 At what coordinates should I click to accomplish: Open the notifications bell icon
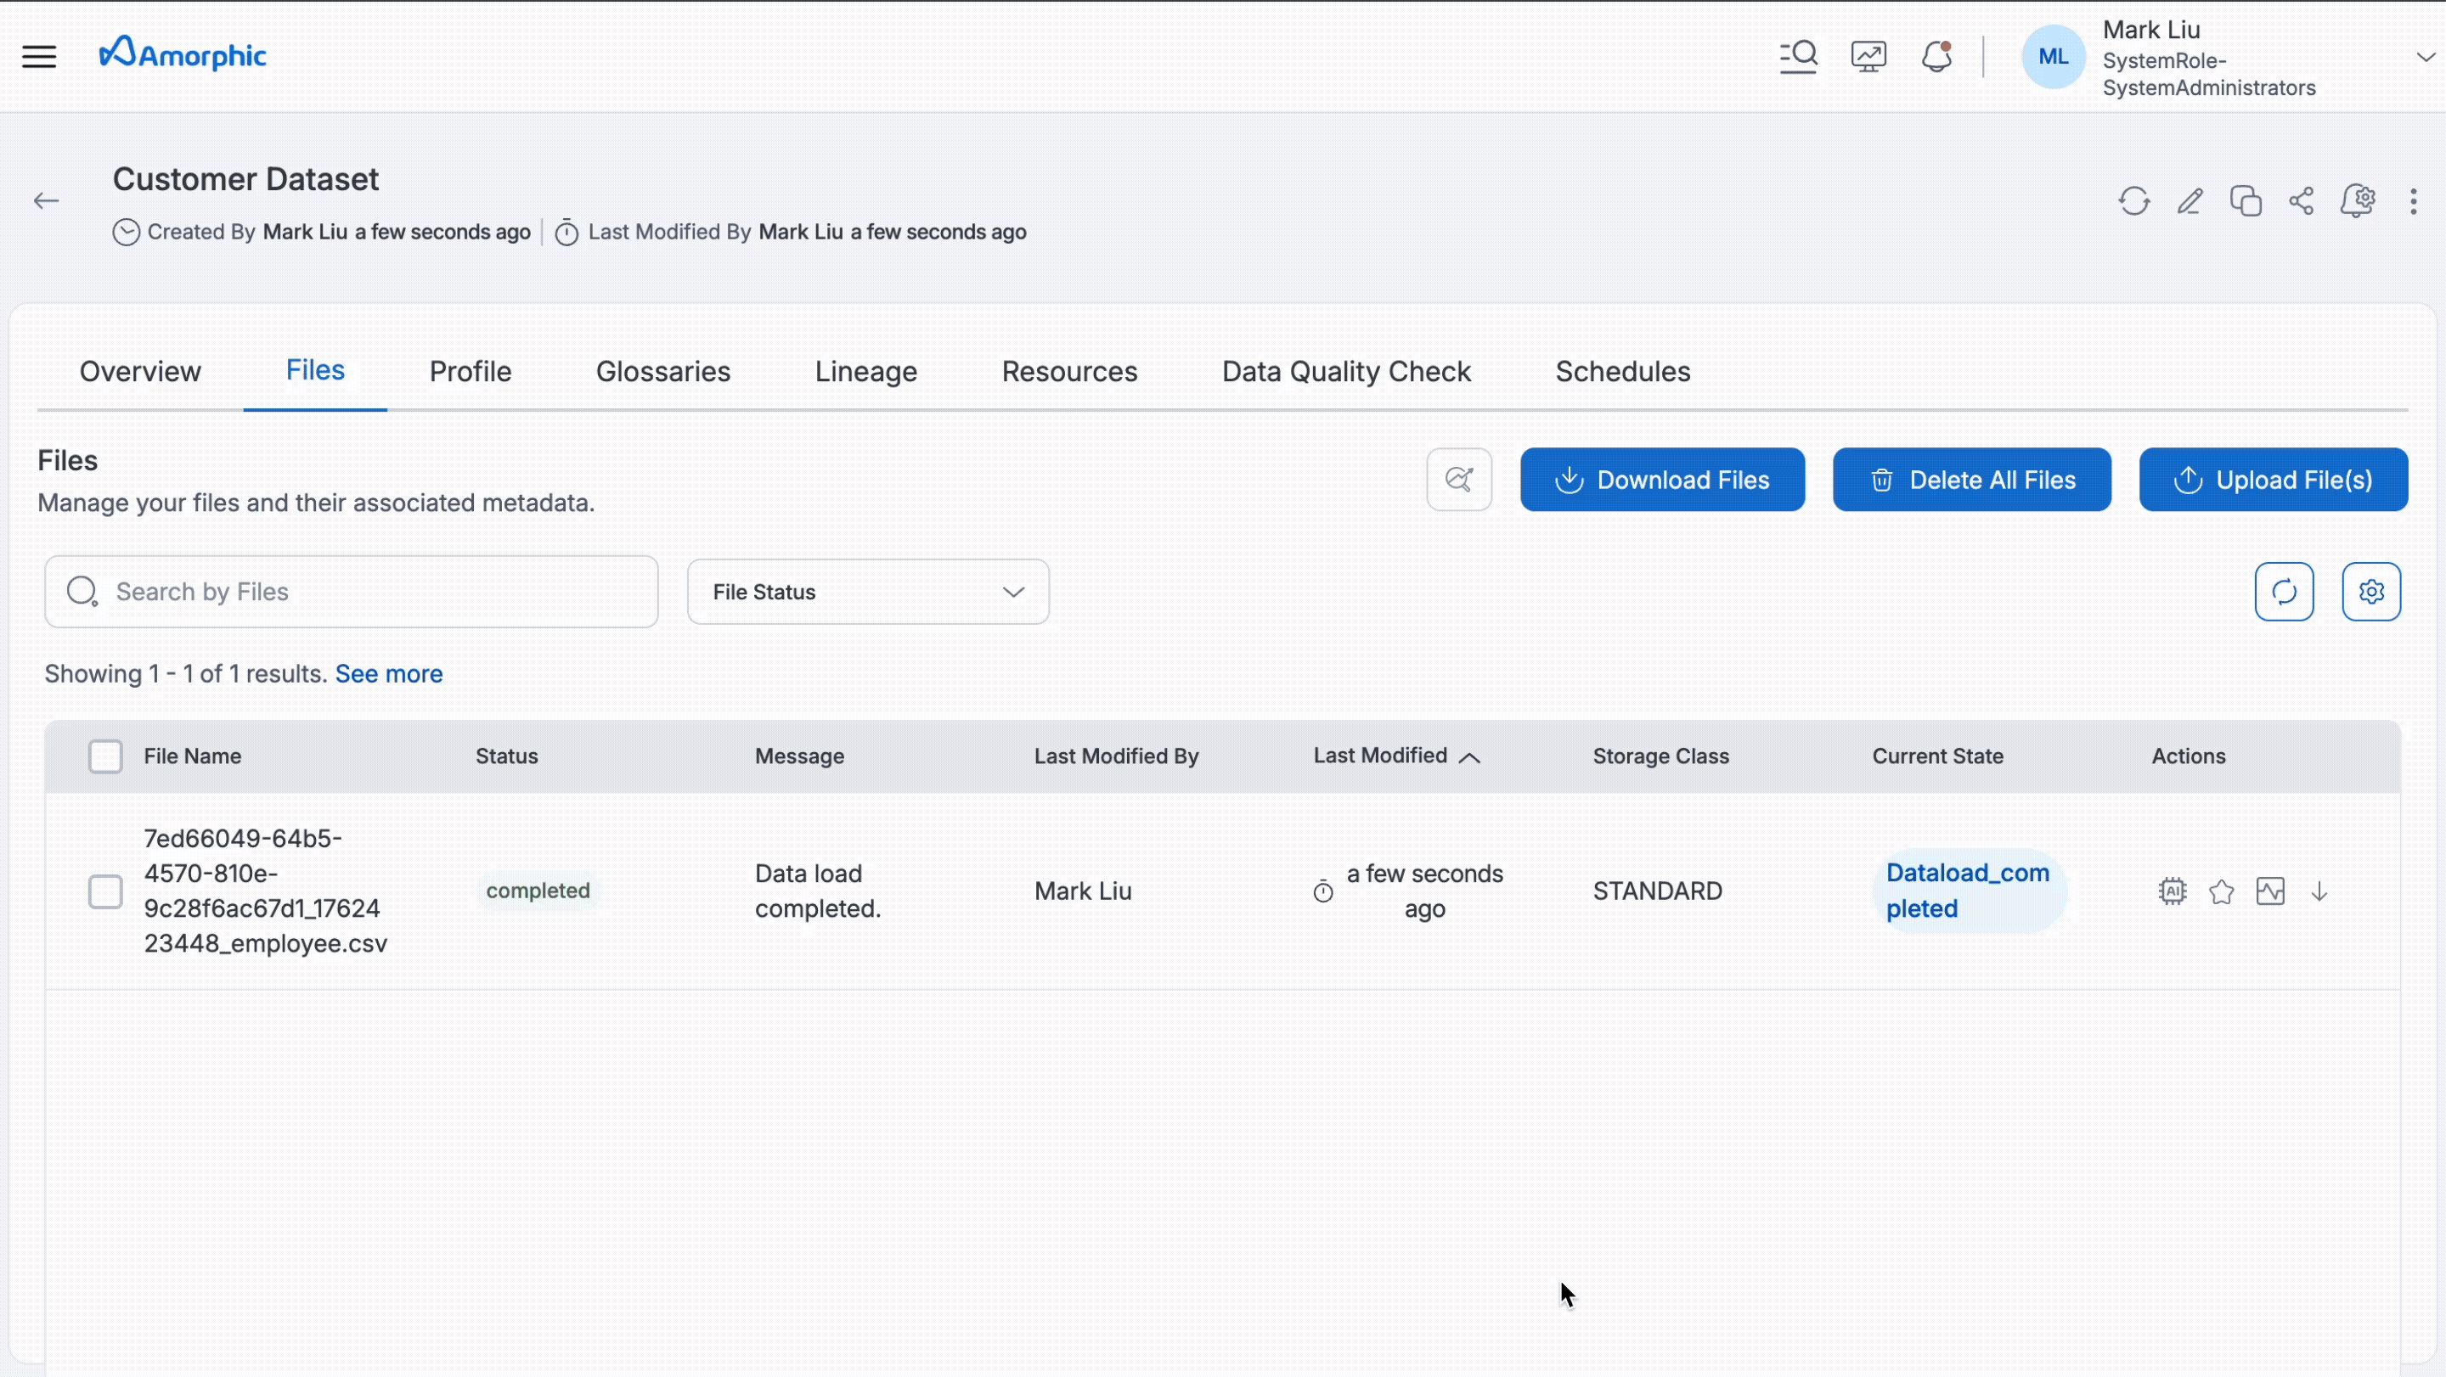(1936, 56)
